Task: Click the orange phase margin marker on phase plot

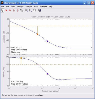Action: tap(21, 58)
